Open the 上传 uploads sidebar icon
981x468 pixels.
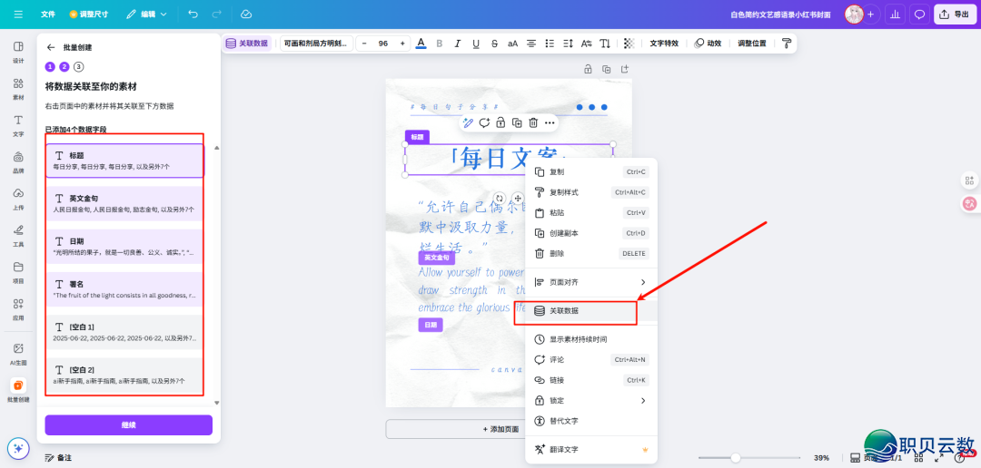pyautogui.click(x=18, y=197)
